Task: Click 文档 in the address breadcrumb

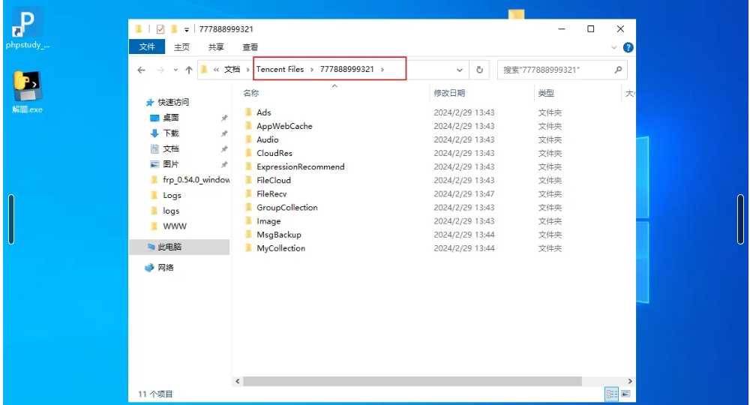Action: pyautogui.click(x=232, y=69)
